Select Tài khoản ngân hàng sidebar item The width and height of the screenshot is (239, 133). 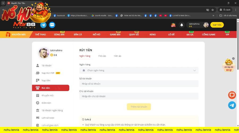(52, 110)
